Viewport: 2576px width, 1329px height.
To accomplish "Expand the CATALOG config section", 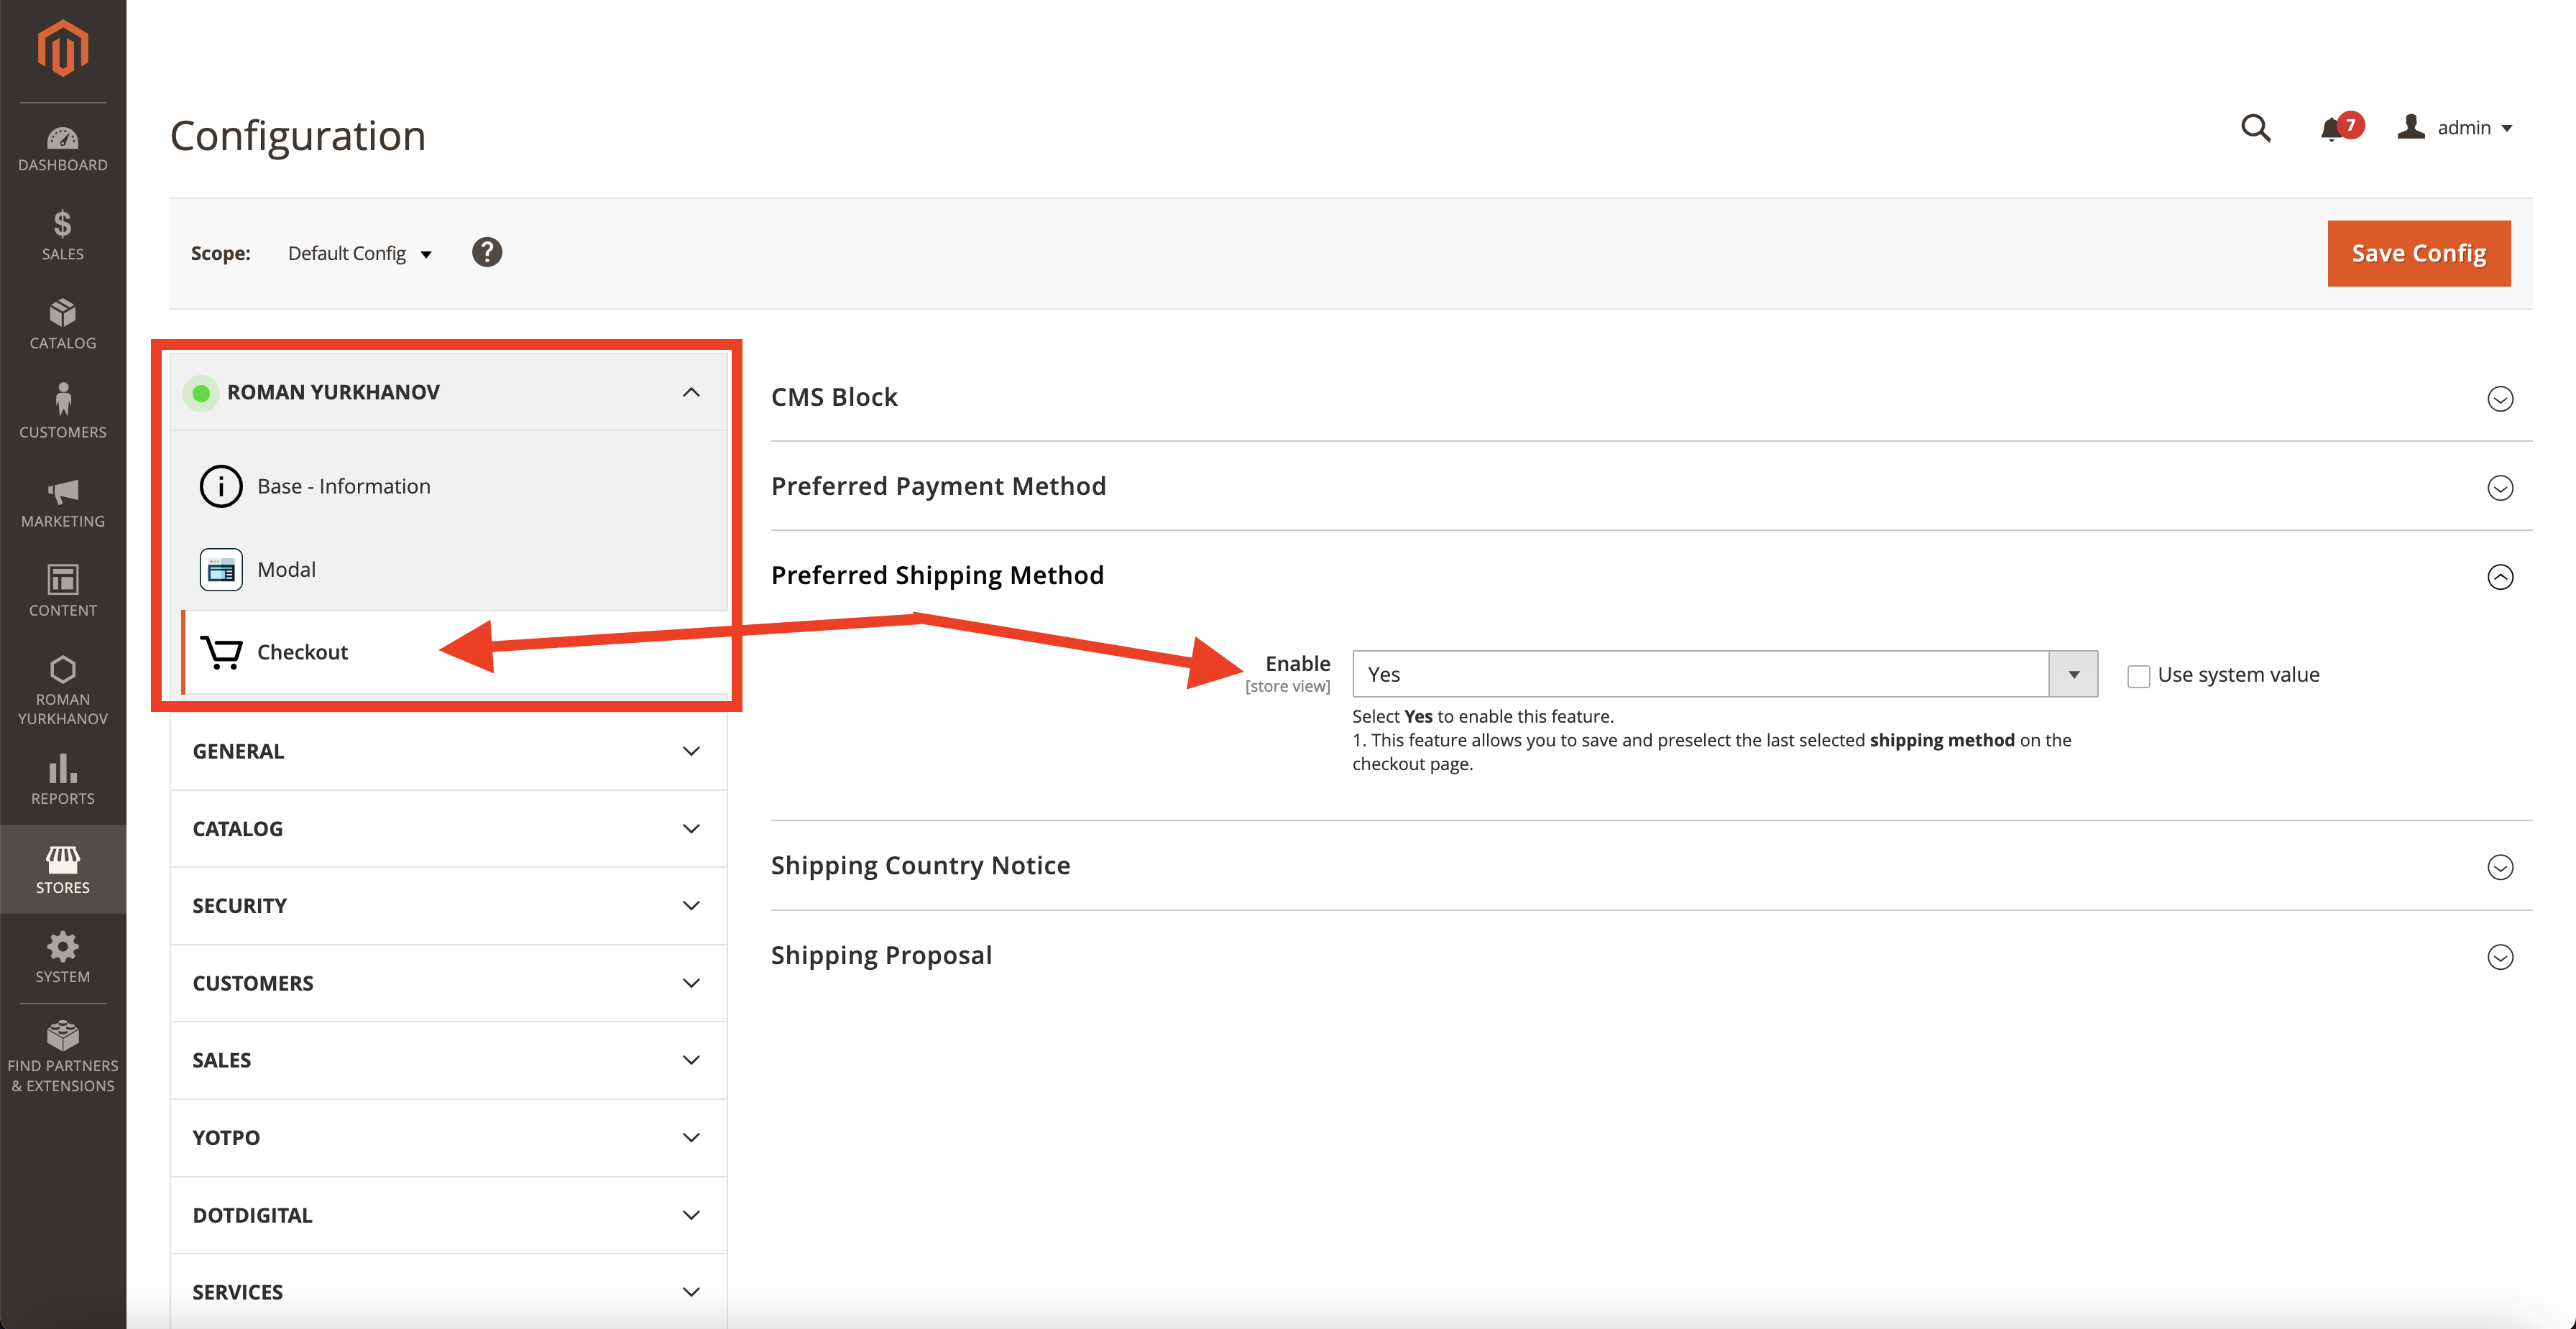I will (448, 828).
